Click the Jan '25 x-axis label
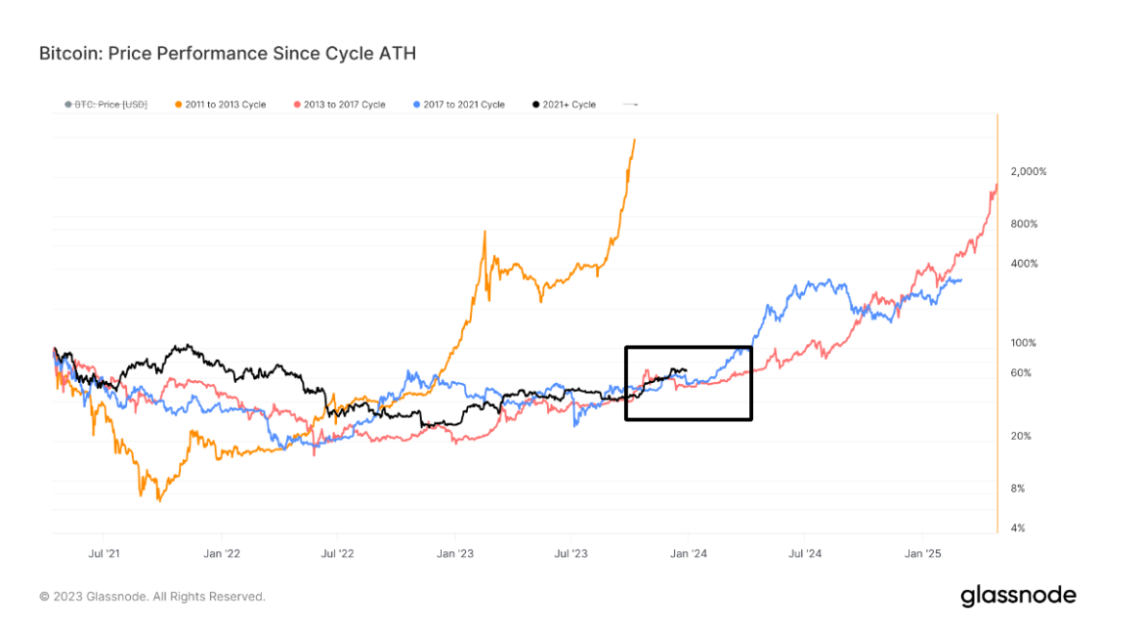The height and width of the screenshot is (638, 1143). 923,553
